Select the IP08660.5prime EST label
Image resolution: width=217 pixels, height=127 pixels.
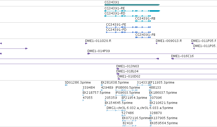(x=127, y=88)
